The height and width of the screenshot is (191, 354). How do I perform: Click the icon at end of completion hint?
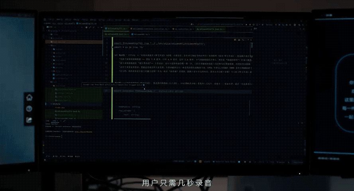(144, 85)
